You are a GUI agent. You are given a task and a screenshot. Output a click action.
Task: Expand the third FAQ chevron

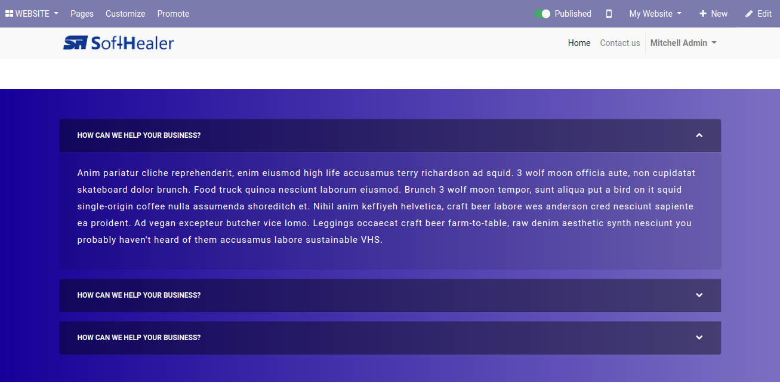tap(699, 338)
